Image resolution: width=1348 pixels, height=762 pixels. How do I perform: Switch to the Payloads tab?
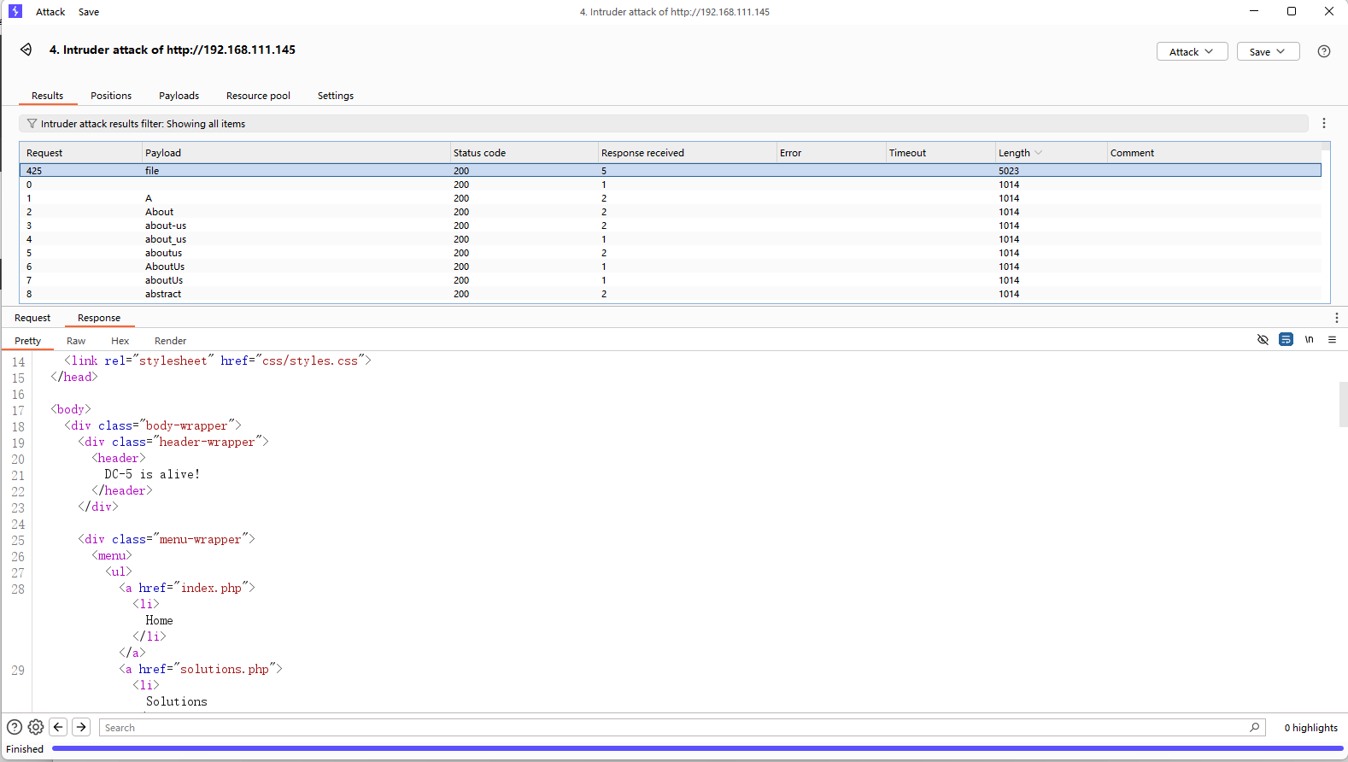179,96
